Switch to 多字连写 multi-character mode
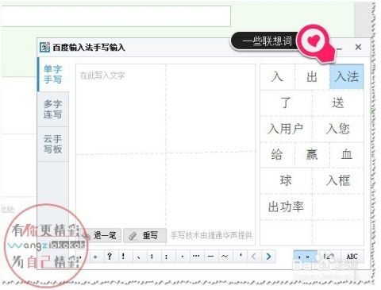This screenshot has width=381, height=290. 53,109
